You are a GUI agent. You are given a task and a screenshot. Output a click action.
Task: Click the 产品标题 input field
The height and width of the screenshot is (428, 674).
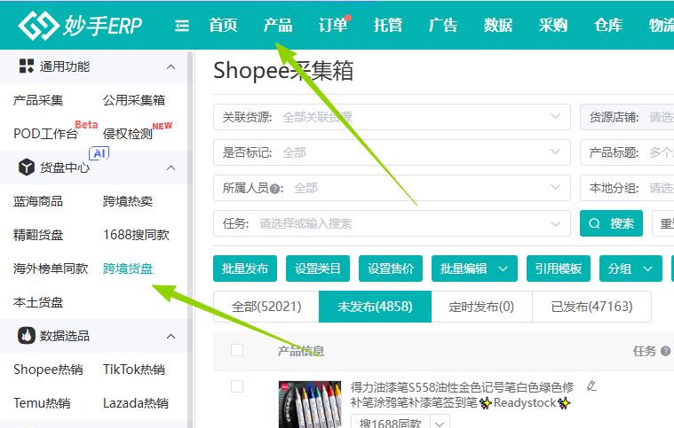[x=627, y=152]
